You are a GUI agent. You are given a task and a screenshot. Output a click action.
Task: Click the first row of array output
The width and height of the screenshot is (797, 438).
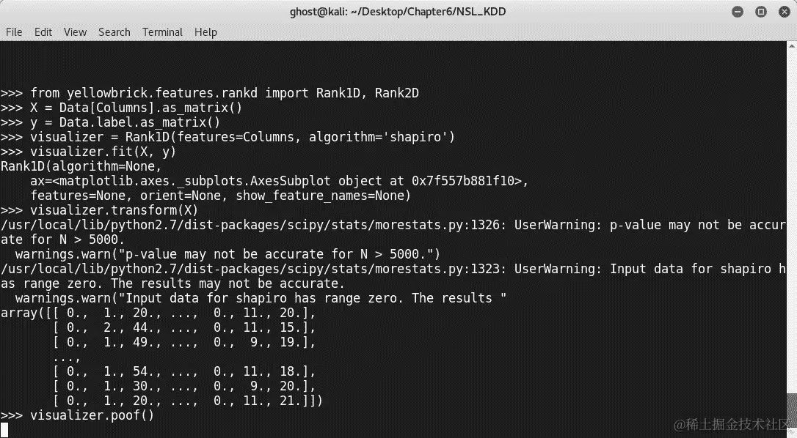pos(158,313)
